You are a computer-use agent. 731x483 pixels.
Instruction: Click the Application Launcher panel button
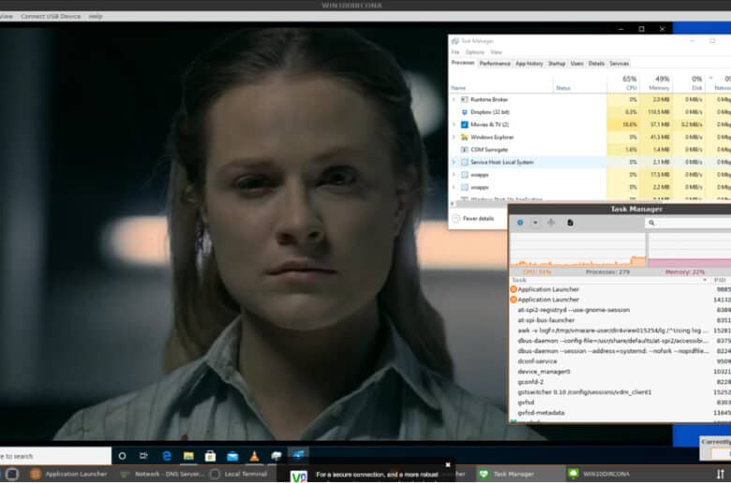click(68, 475)
